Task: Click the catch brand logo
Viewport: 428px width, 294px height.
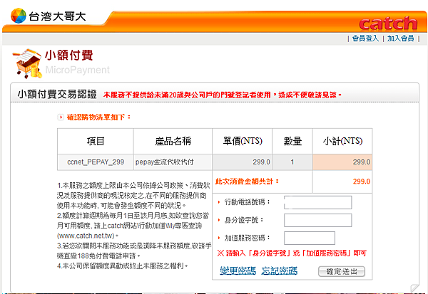Action: point(388,23)
